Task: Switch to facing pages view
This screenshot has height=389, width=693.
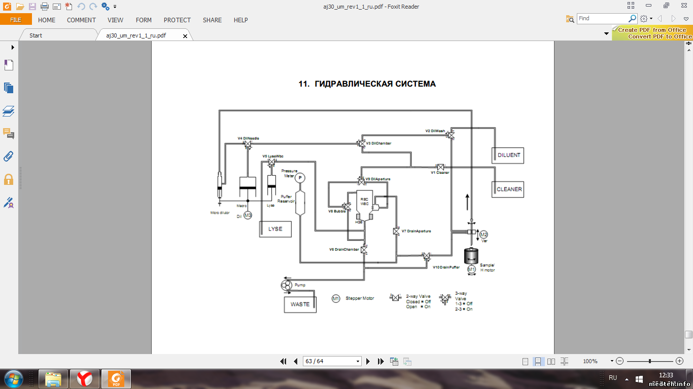Action: 551,361
